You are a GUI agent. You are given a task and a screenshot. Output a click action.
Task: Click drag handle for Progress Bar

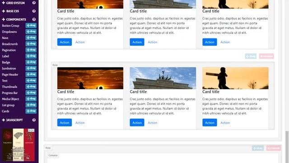[31, 92]
